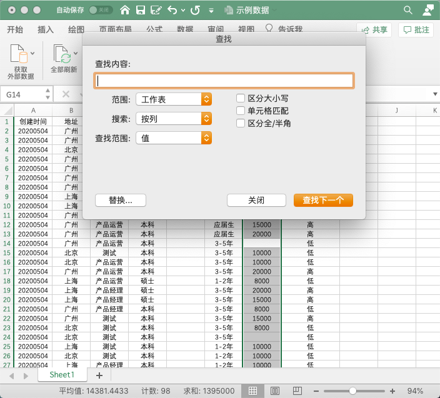This screenshot has height=398, width=440.
Task: Open the 查找范围 dropdown showing 值
Action: click(x=174, y=138)
